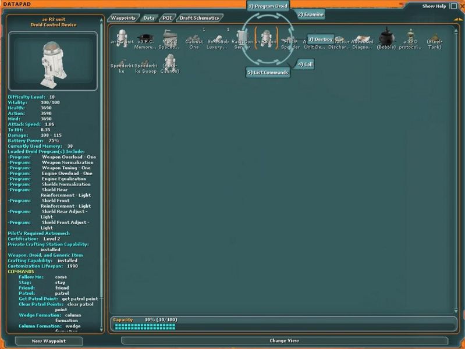Click the Mark I Spacebomb item icon
Image resolution: width=465 pixels, height=349 pixels.
pos(169,37)
